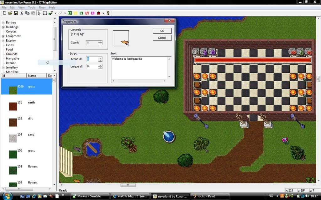Screen dimensions: 321x200
Task: Save the map with the floppy disk icon
Action: coord(16,13)
